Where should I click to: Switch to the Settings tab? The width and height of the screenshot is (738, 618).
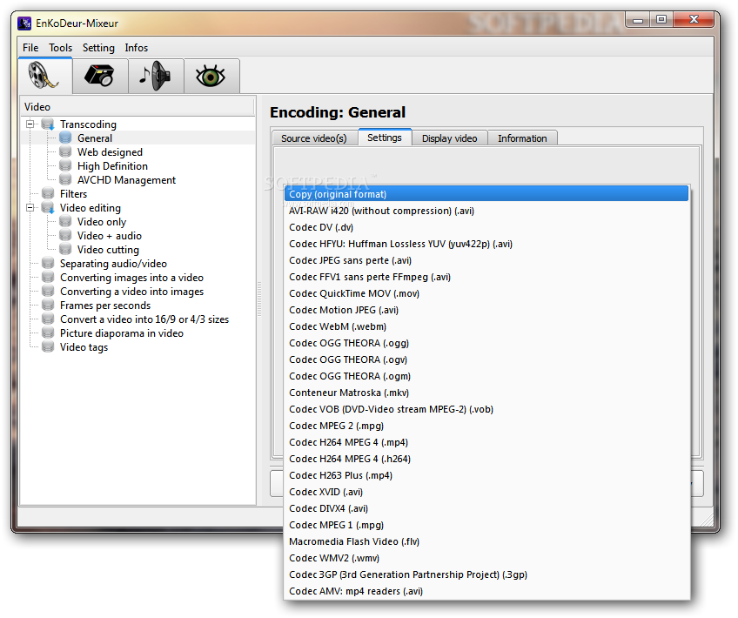coord(385,138)
